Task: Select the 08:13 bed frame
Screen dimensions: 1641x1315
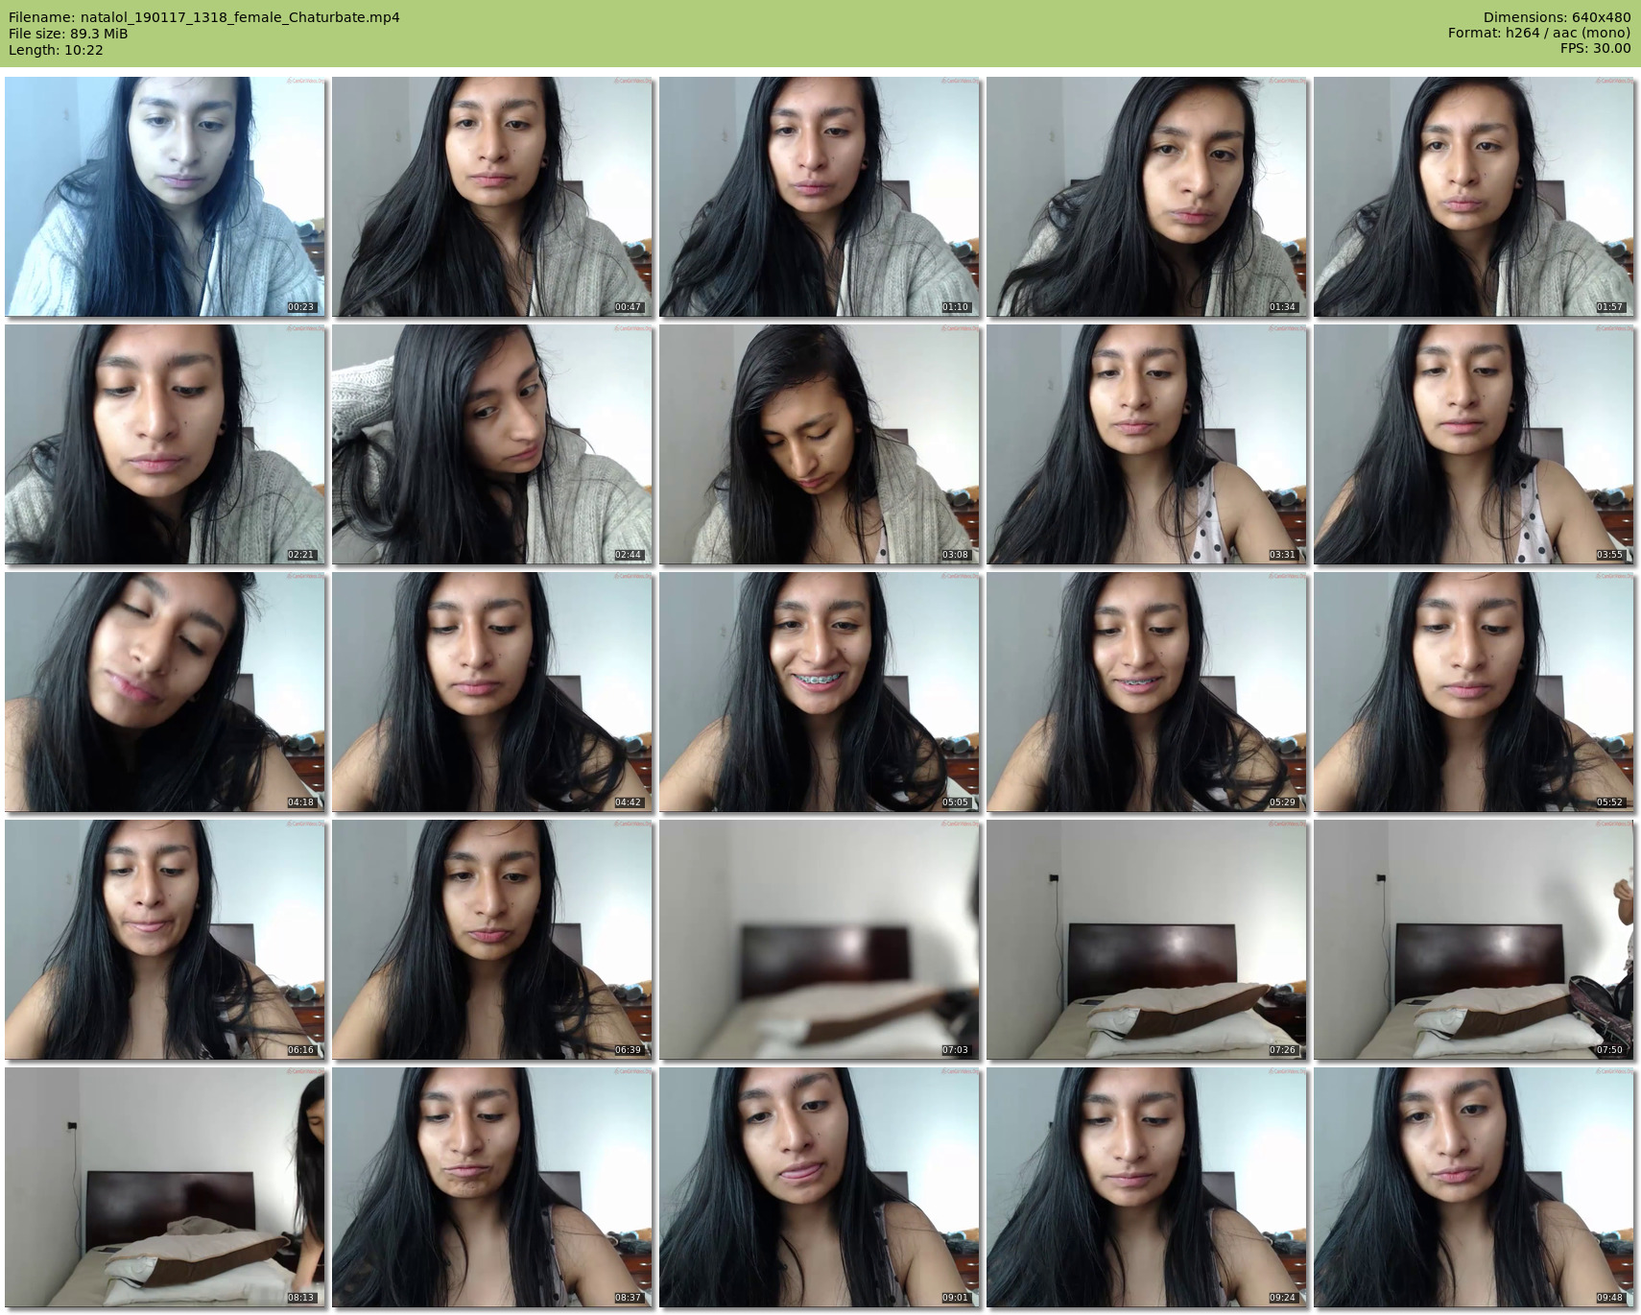Action: [165, 1187]
